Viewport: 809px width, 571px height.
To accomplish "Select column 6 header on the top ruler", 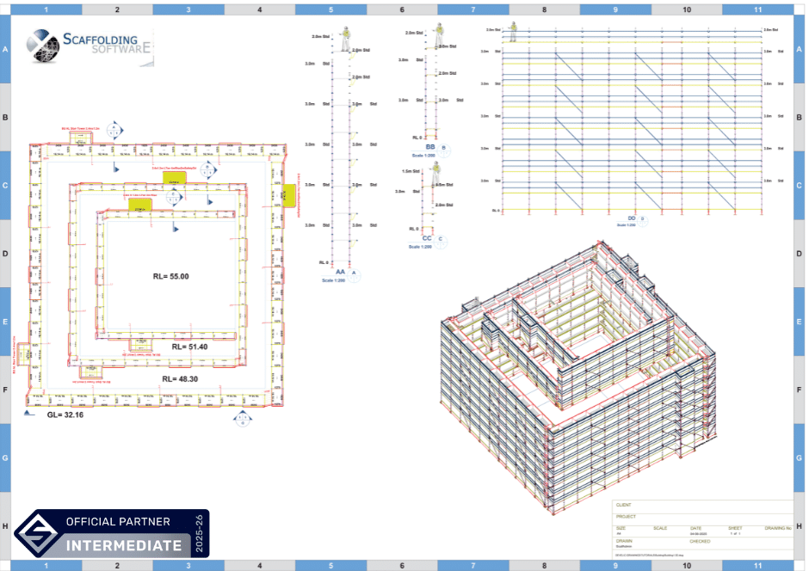I will coord(401,9).
